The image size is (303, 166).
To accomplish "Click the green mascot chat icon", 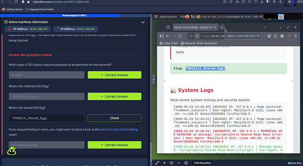I will click(12, 151).
